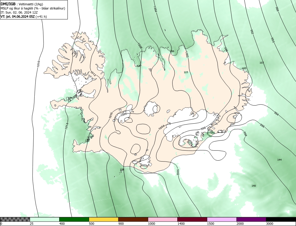The width and height of the screenshot is (296, 226).
Task: Click the value 107 over the sea
Action: click(262, 63)
